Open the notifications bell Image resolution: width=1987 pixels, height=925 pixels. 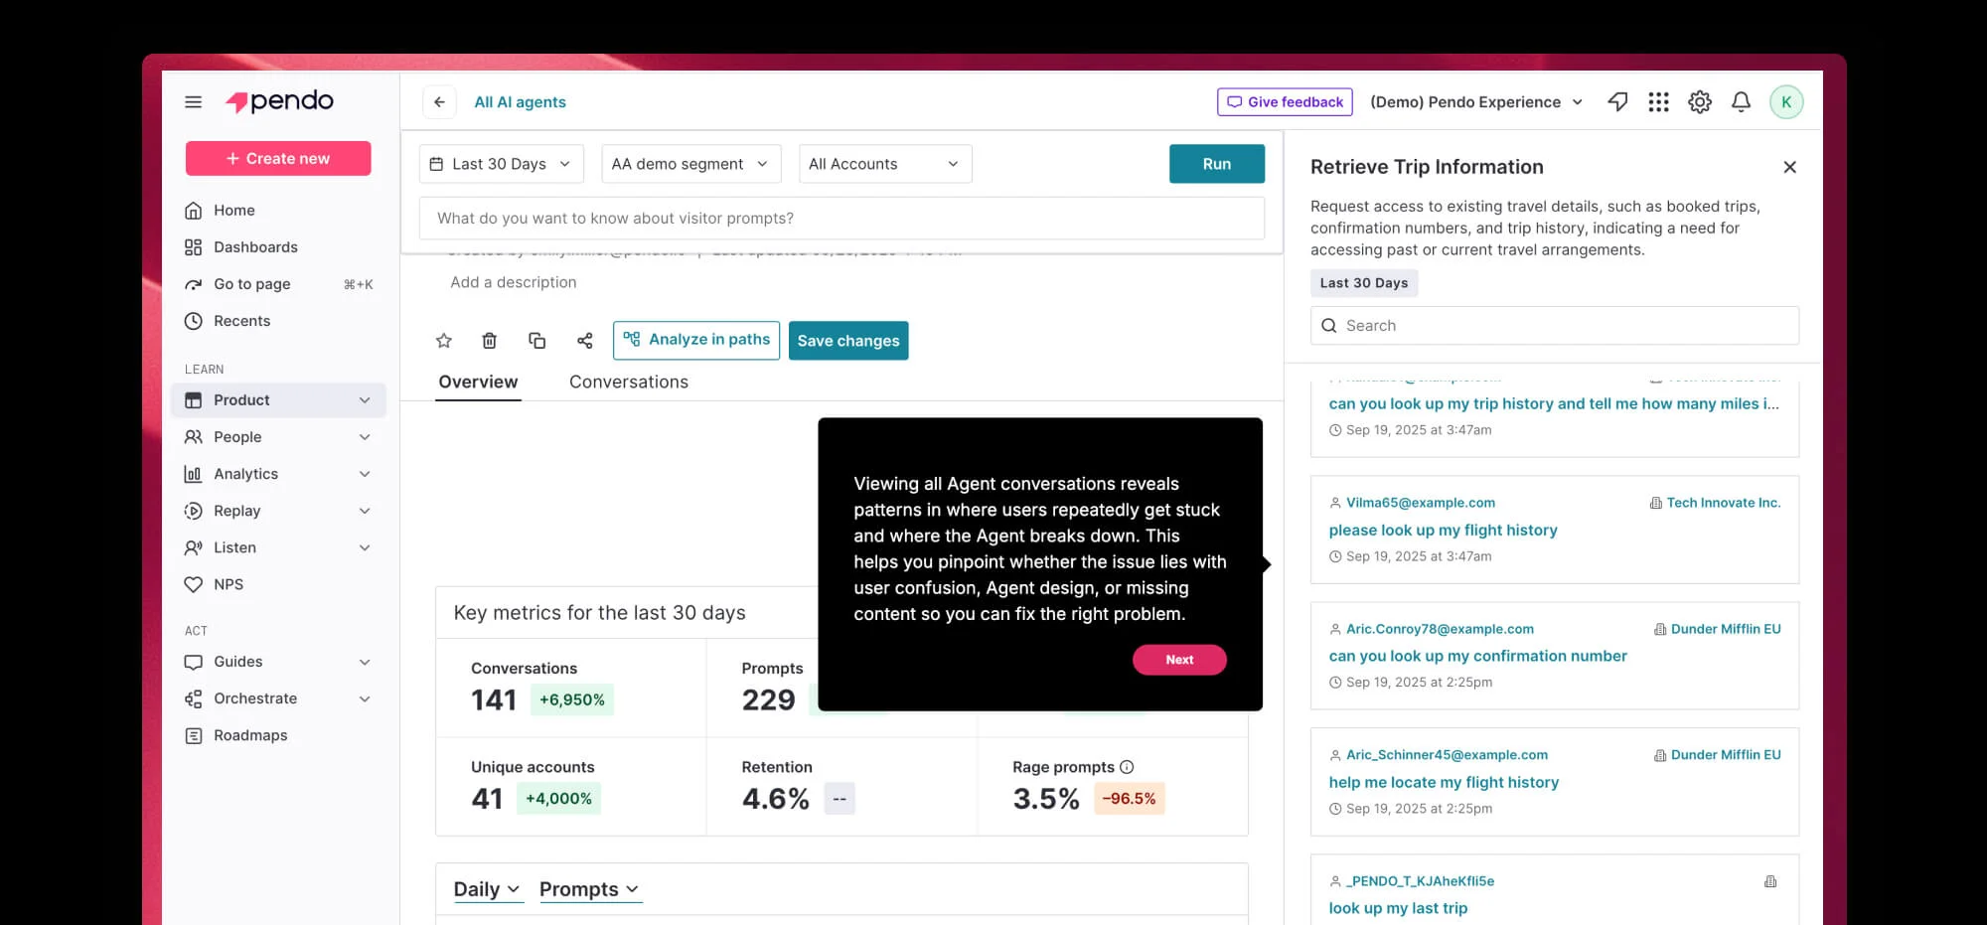tap(1741, 102)
